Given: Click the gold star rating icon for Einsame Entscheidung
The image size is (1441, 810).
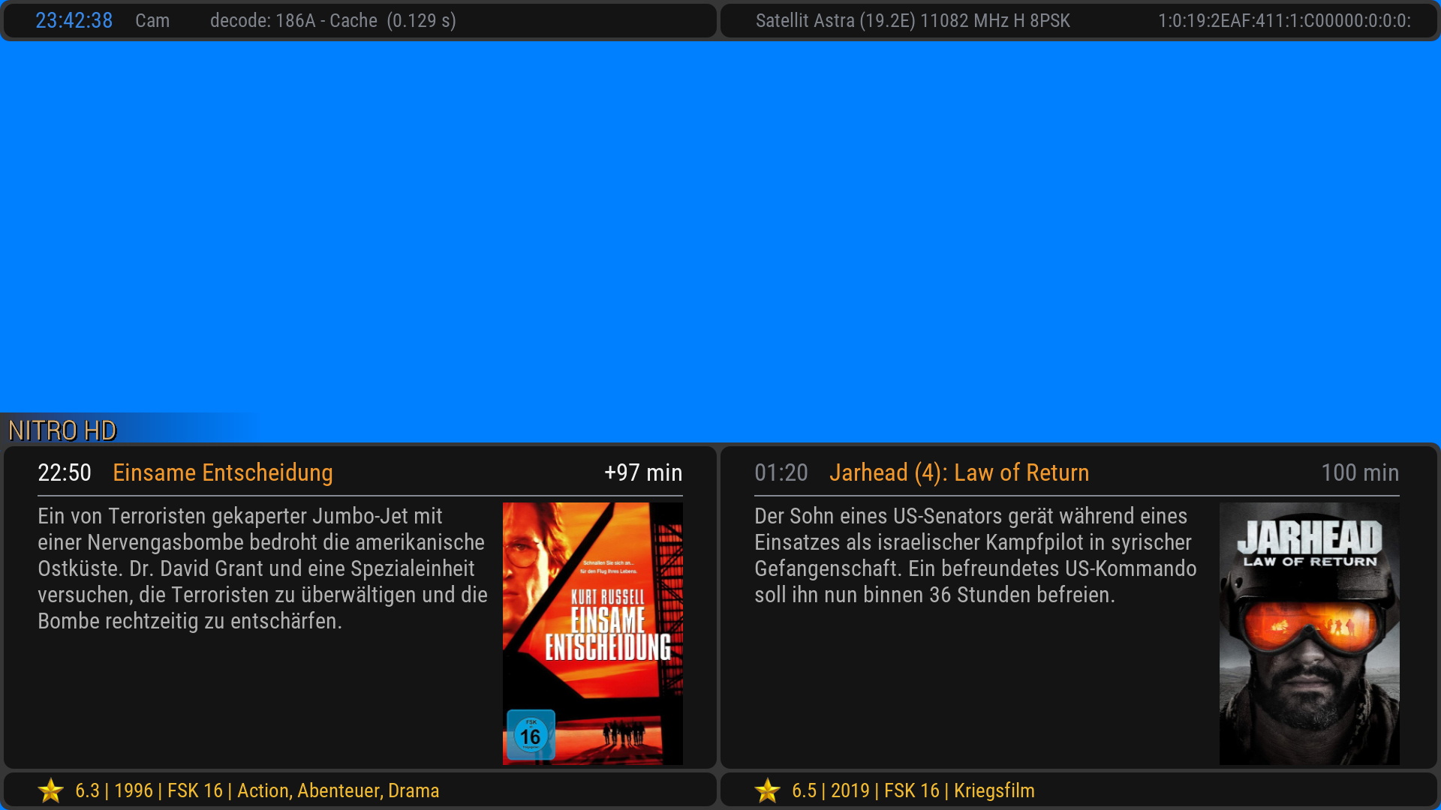Looking at the screenshot, I should point(51,790).
